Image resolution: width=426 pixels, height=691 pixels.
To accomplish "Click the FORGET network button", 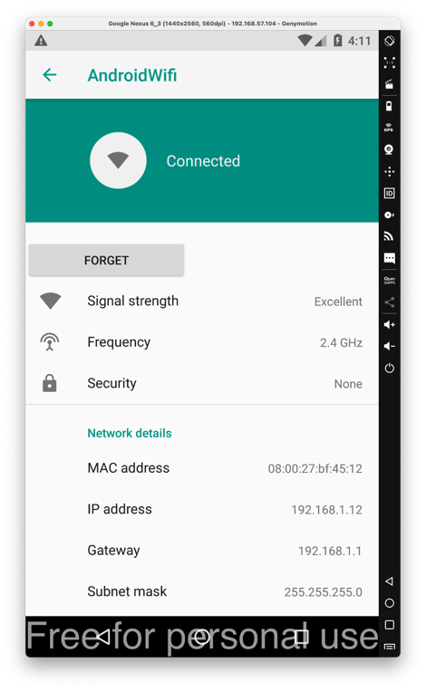I will [106, 260].
